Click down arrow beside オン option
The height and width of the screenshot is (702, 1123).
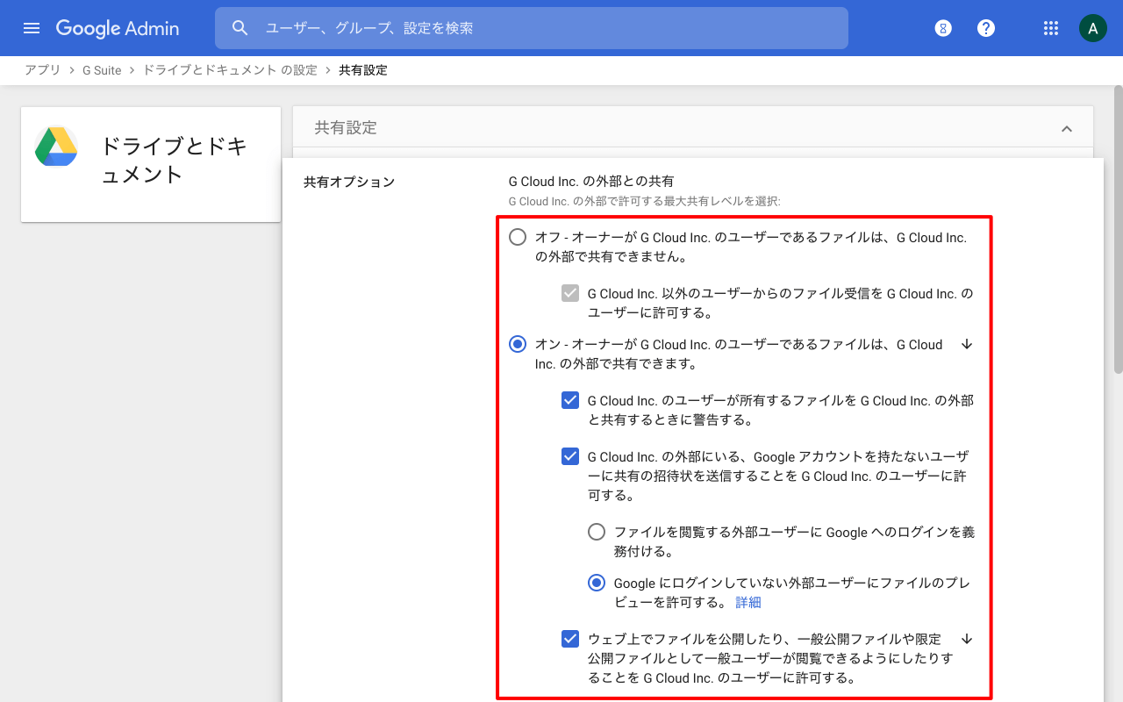(967, 344)
